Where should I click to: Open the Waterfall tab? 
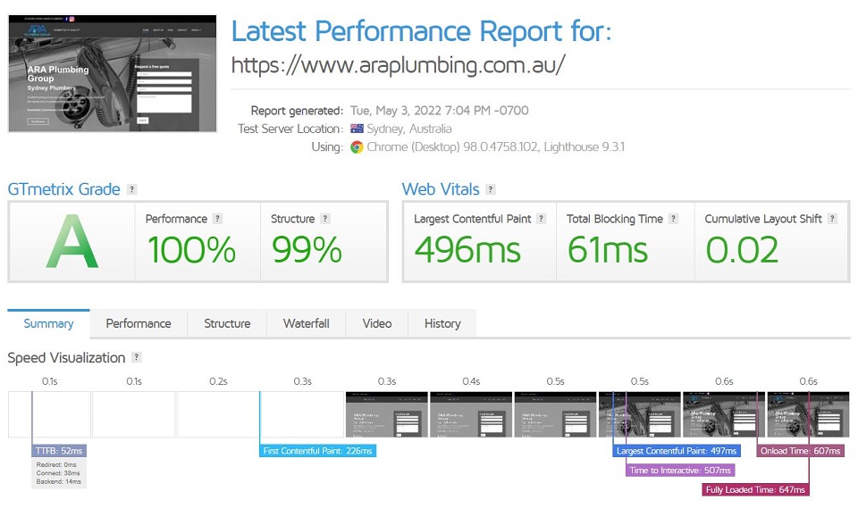tap(307, 323)
